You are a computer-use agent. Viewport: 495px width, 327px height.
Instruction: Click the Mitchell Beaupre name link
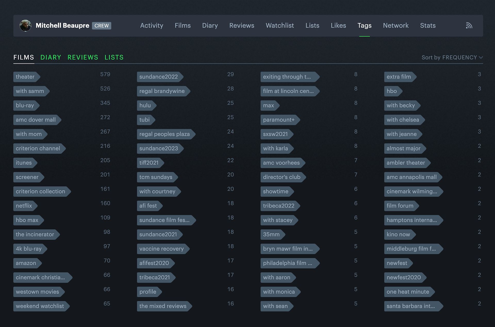(x=62, y=26)
